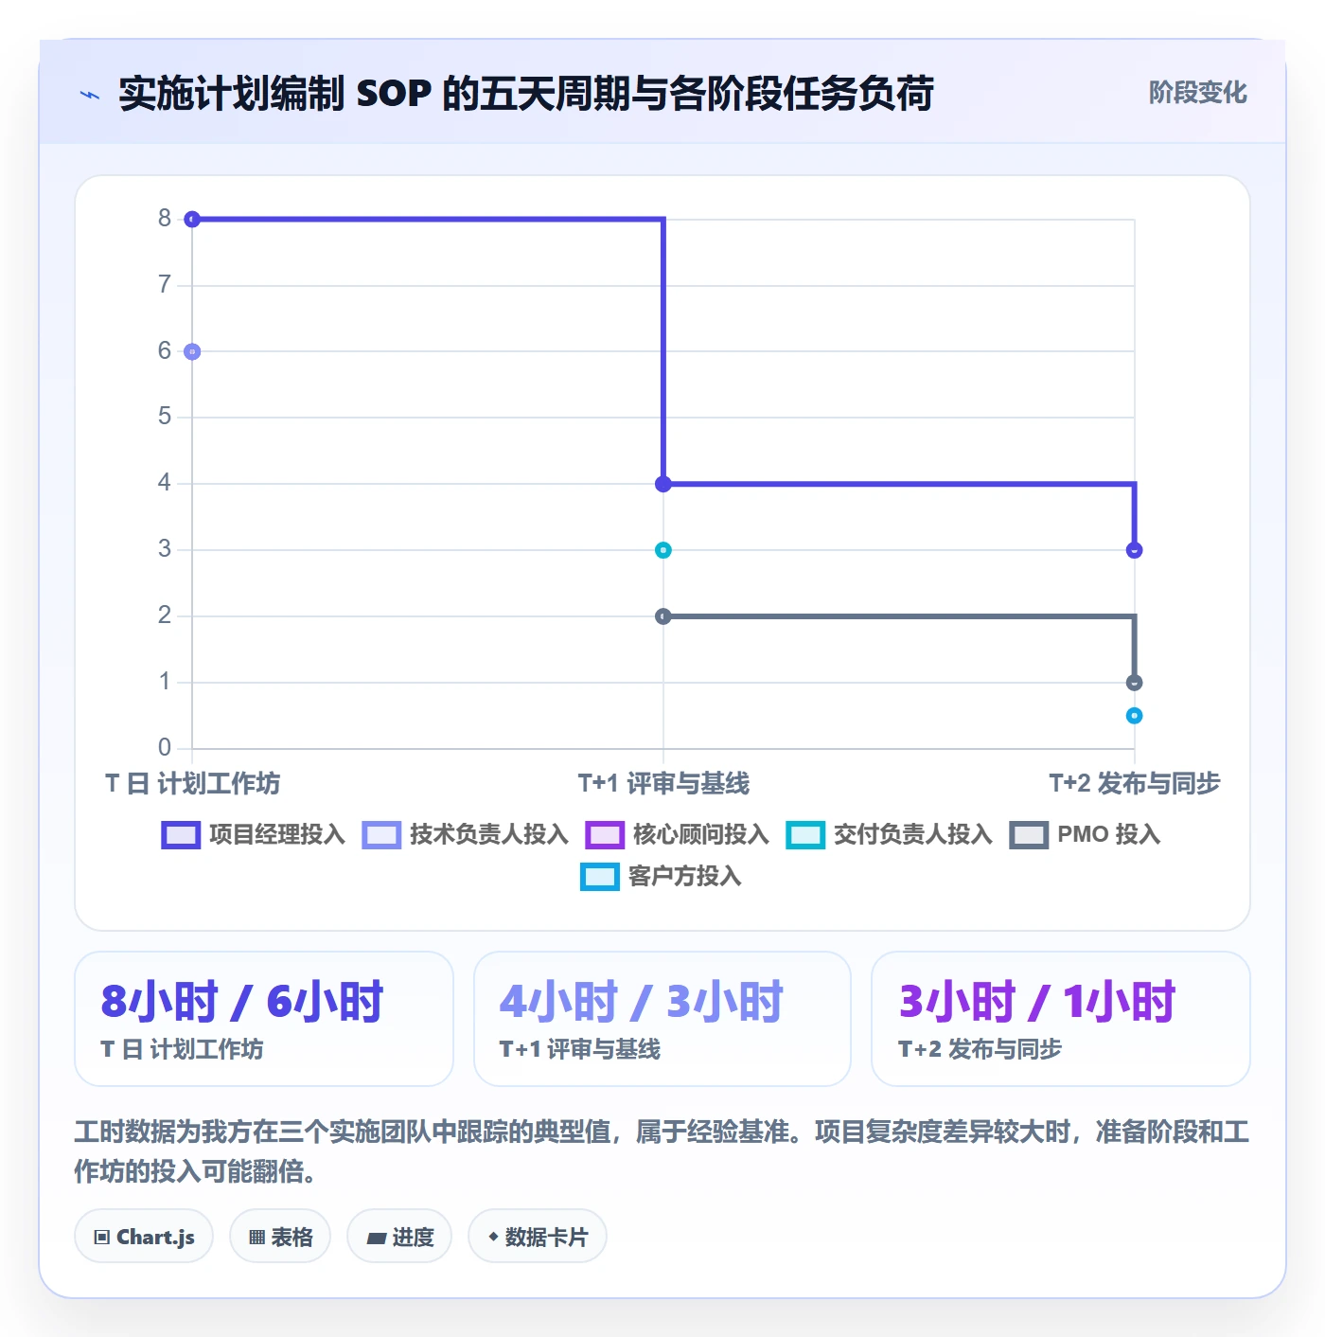This screenshot has height=1337, width=1325.
Task: Click the y-axis tick label 8
Action: pyautogui.click(x=165, y=219)
